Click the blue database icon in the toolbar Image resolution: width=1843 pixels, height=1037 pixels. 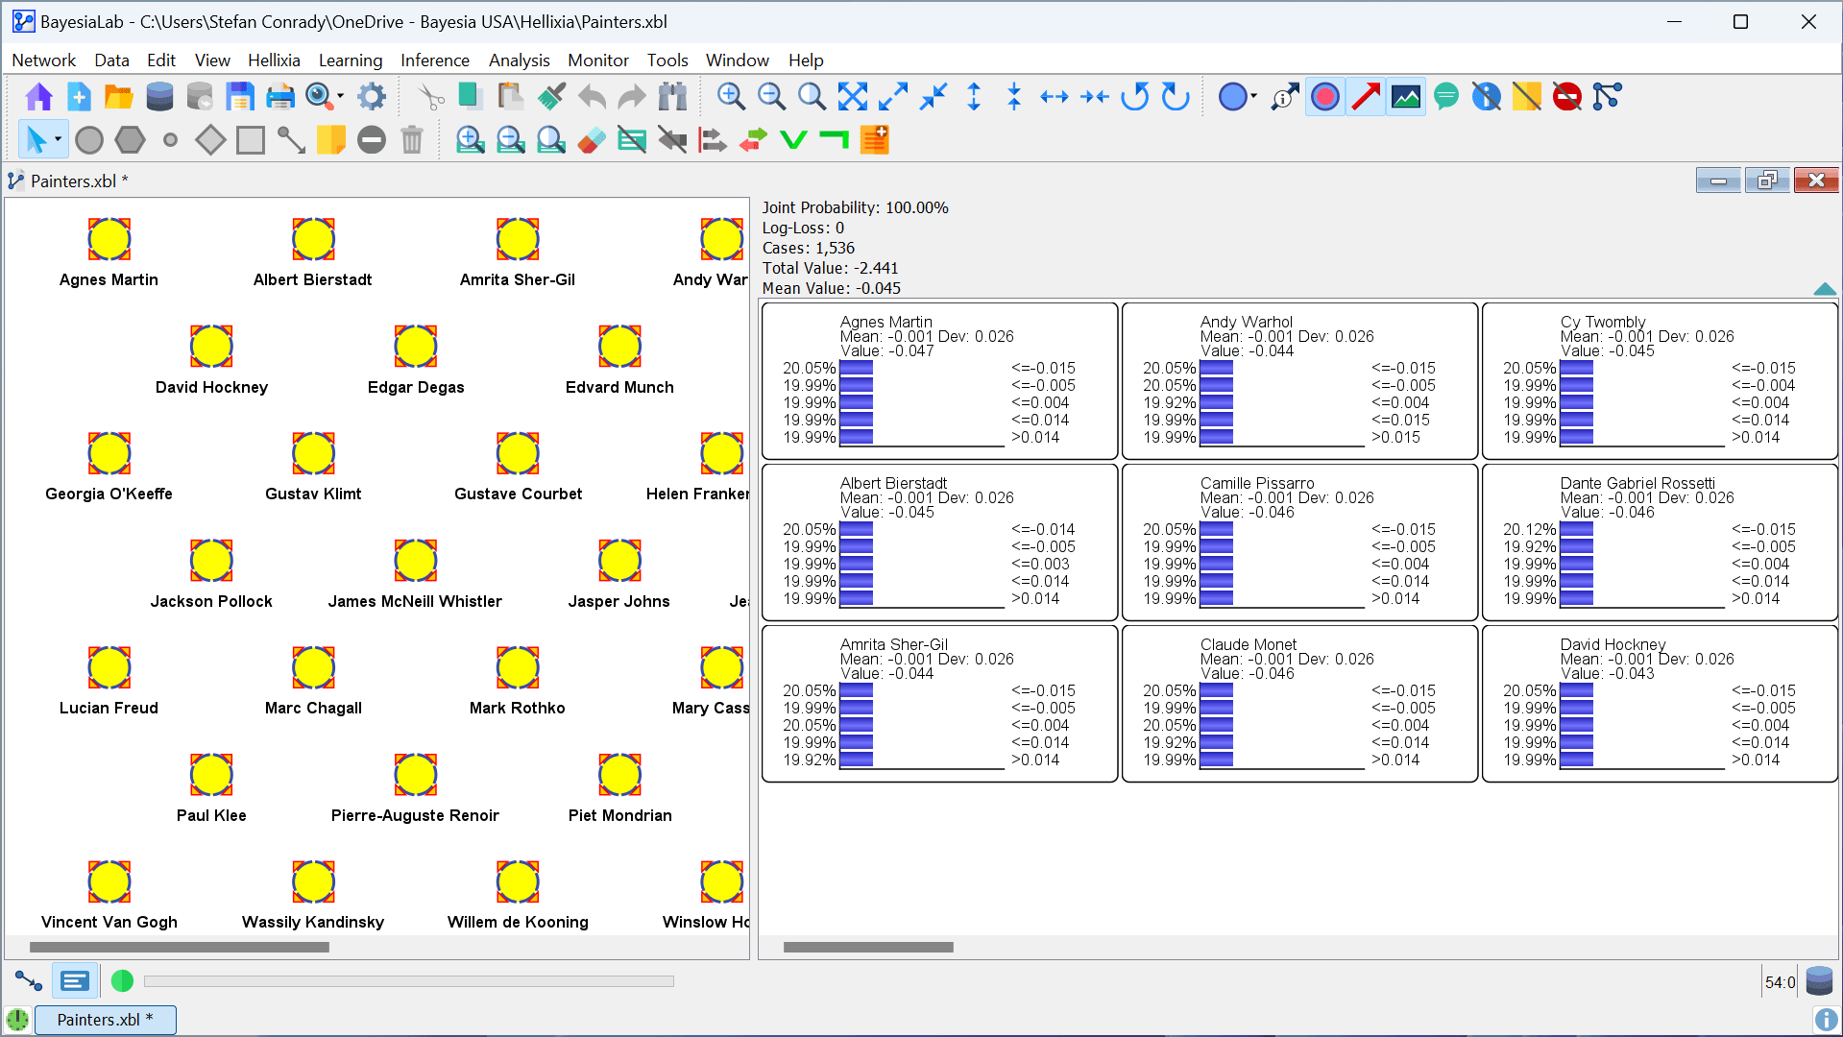click(159, 97)
